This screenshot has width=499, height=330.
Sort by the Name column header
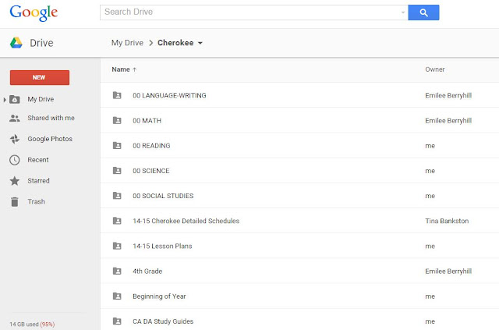[121, 69]
